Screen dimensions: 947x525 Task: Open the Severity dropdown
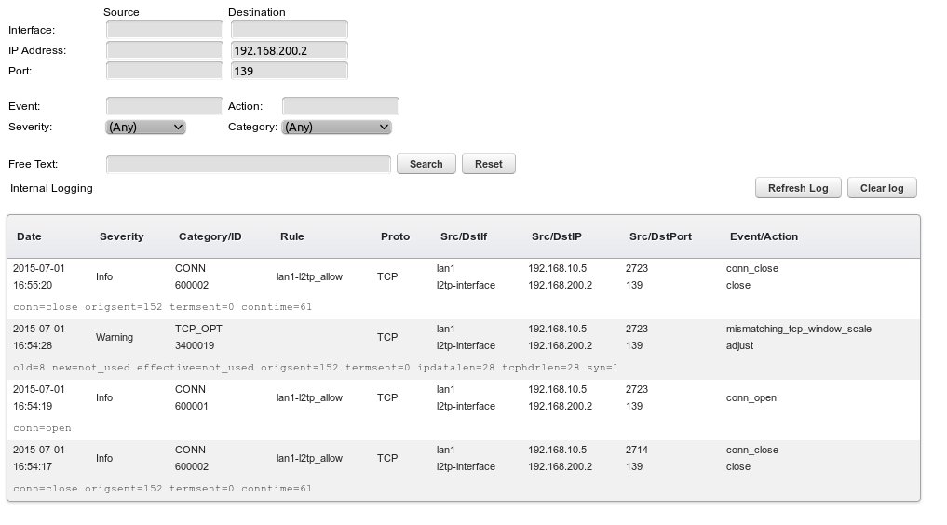click(146, 127)
